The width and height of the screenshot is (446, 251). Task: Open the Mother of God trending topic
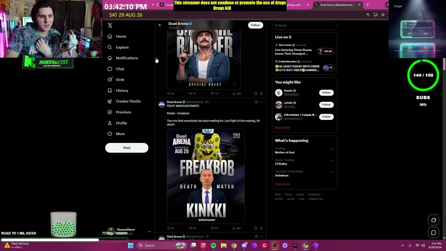(285, 152)
